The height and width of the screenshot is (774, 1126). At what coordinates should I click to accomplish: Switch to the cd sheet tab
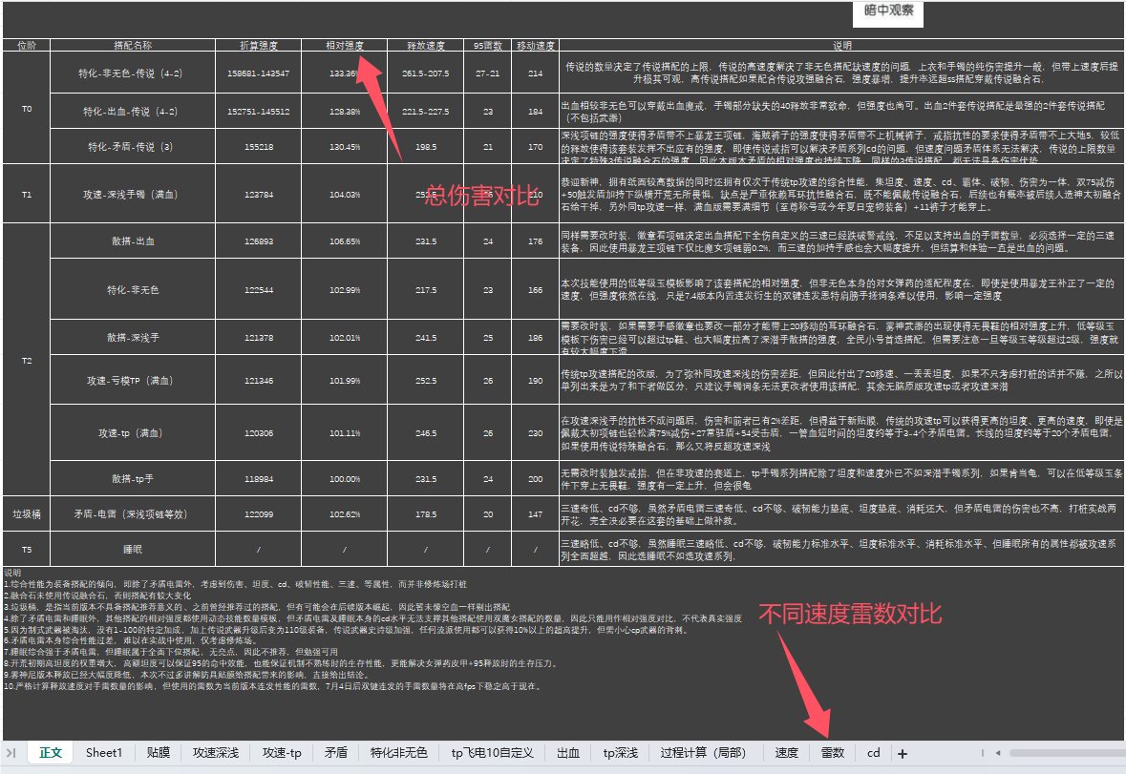(873, 752)
